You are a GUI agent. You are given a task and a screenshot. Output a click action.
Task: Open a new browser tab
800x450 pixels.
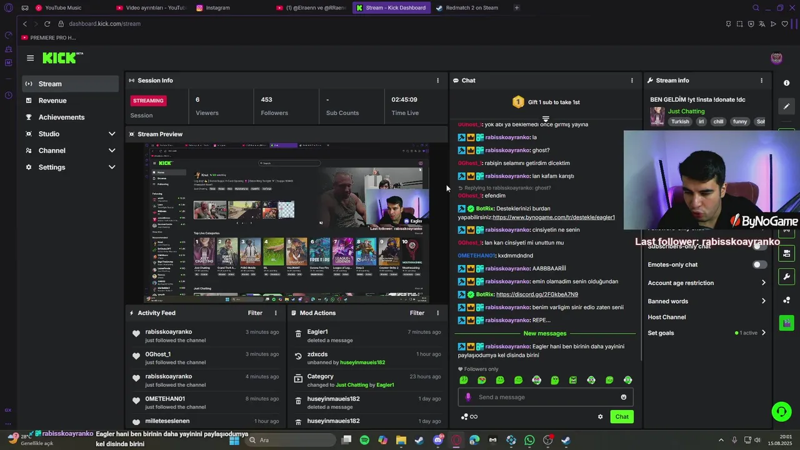tap(516, 7)
